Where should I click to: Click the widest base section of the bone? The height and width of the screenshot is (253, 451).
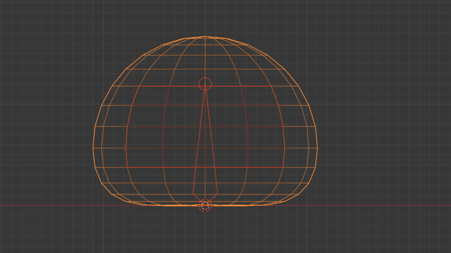(205, 194)
